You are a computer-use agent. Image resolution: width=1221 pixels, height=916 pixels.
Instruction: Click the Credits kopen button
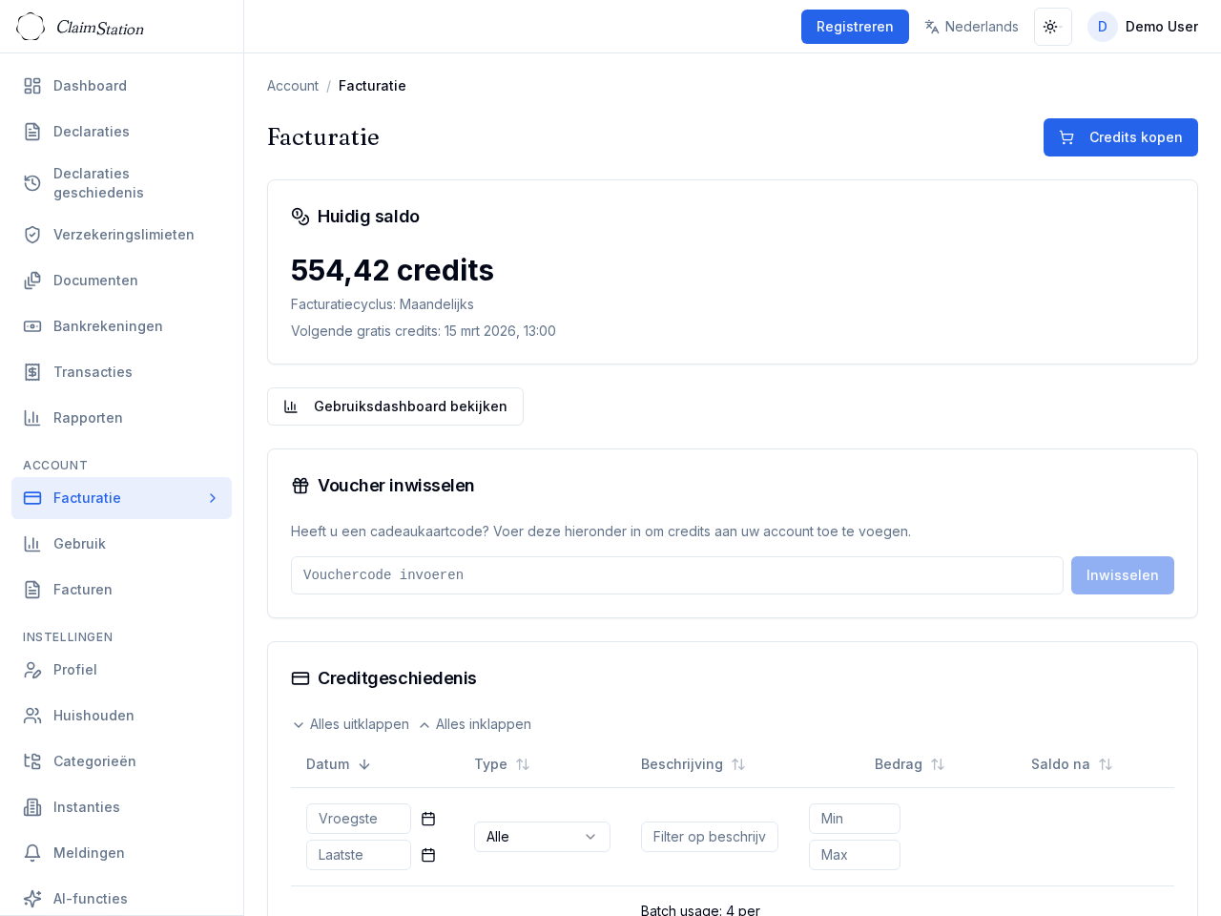(x=1120, y=137)
